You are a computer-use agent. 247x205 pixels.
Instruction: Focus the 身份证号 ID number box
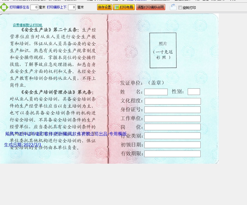tap(172, 110)
